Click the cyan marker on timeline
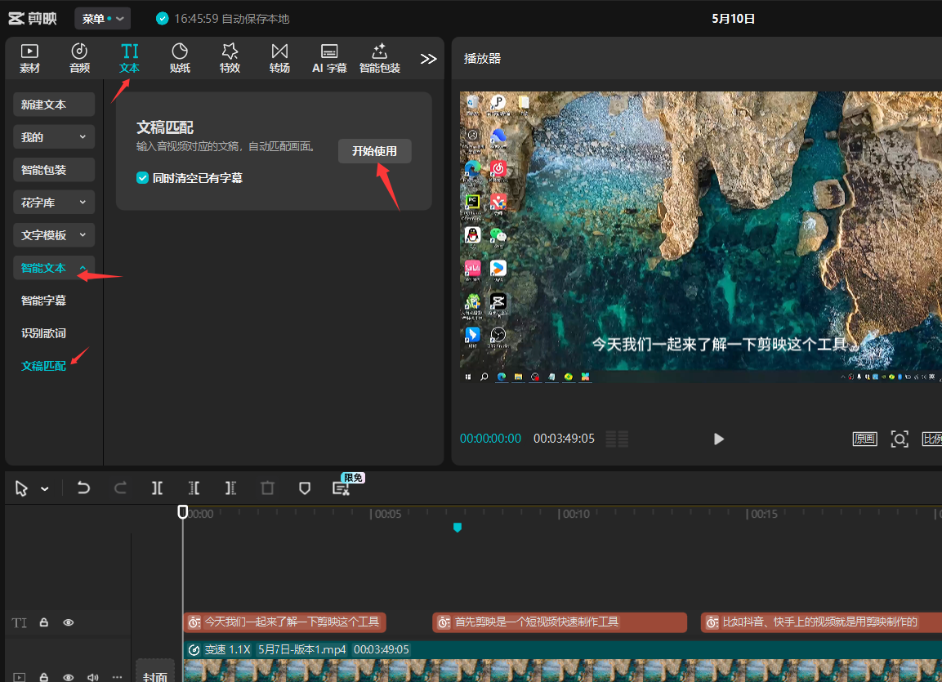The image size is (942, 682). click(x=458, y=527)
